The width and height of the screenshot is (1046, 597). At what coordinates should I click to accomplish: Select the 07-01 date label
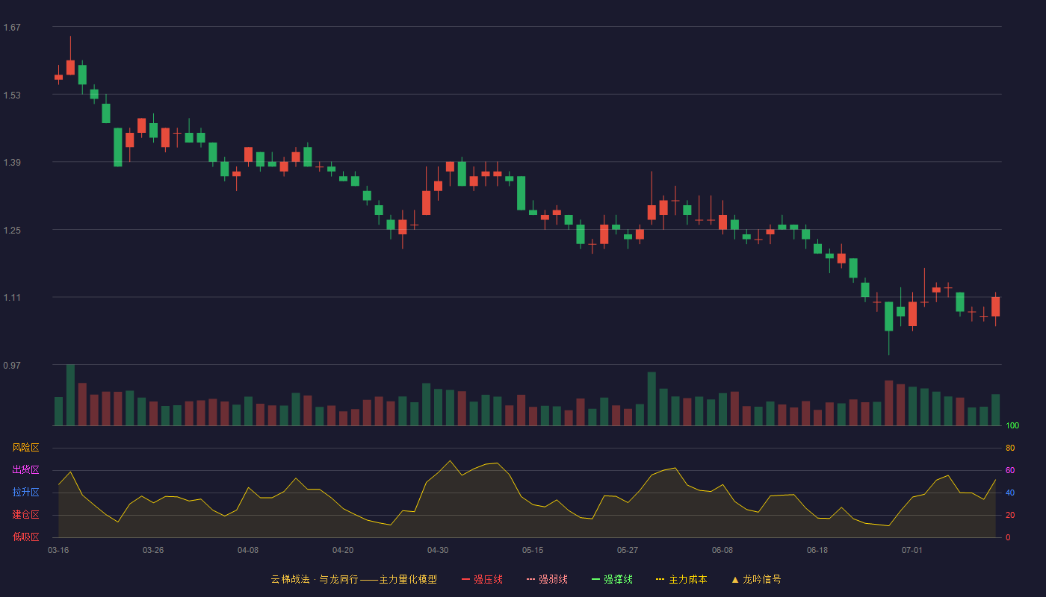(x=912, y=550)
